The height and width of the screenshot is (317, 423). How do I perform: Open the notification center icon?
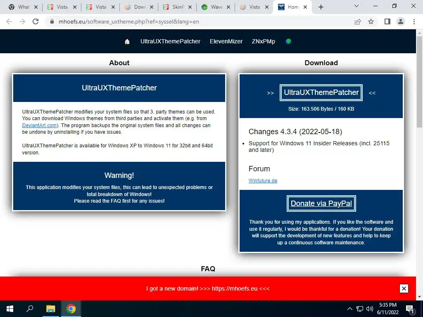[x=410, y=309]
